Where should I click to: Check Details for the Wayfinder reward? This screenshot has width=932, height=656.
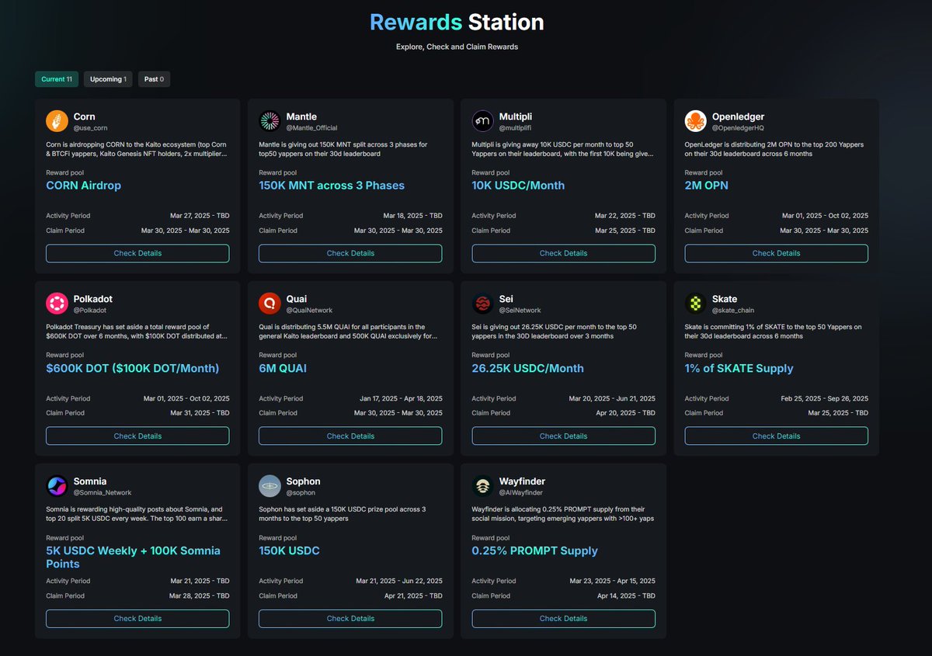(563, 618)
